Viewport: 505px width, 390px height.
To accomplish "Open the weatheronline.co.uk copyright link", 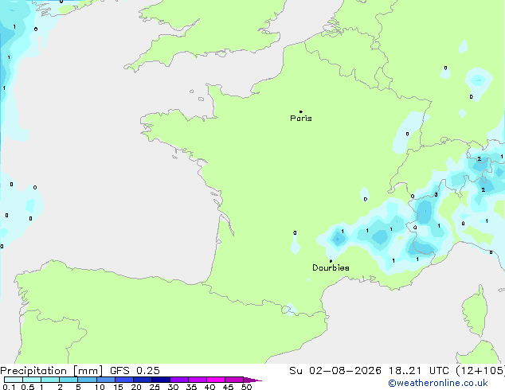I will point(438,383).
